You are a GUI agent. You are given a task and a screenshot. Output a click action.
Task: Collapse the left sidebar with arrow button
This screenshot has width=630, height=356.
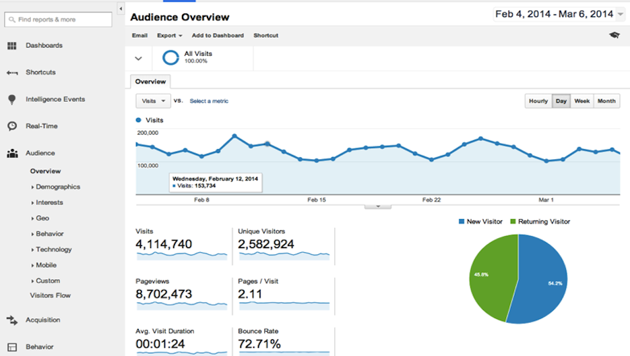121,9
